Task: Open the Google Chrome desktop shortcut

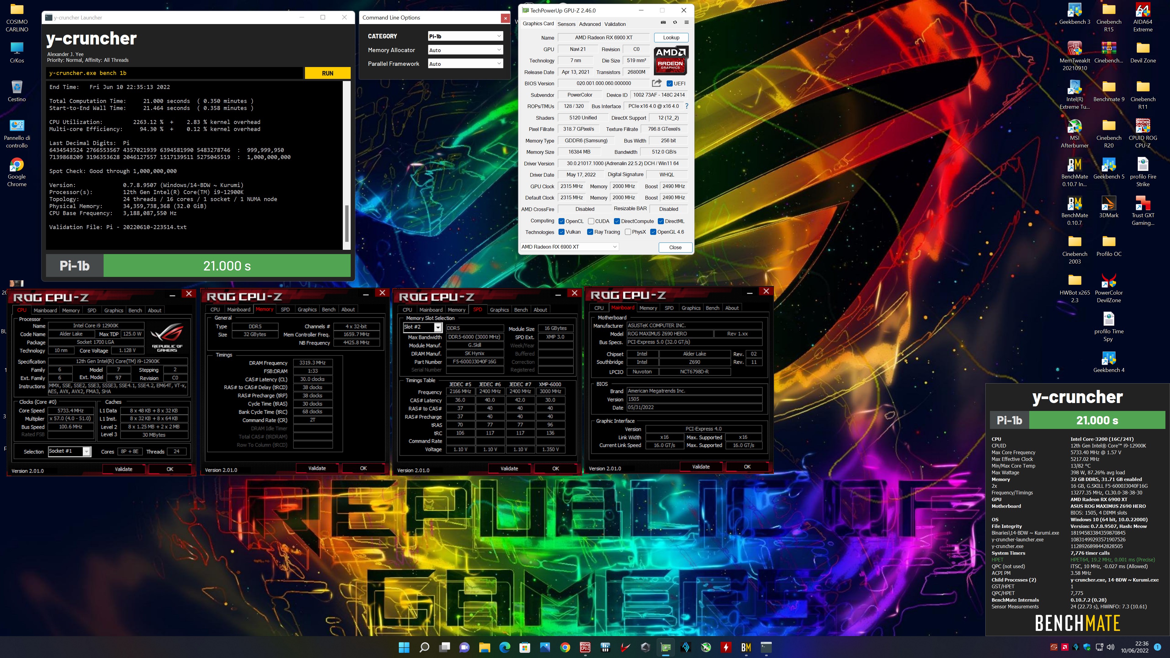Action: tap(17, 172)
